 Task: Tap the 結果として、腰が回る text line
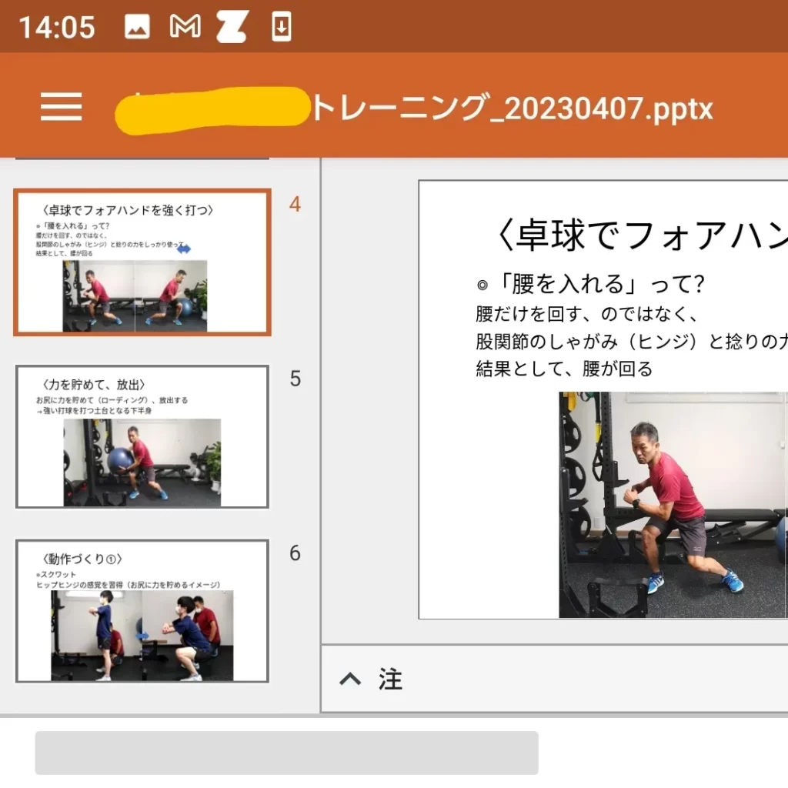[564, 369]
